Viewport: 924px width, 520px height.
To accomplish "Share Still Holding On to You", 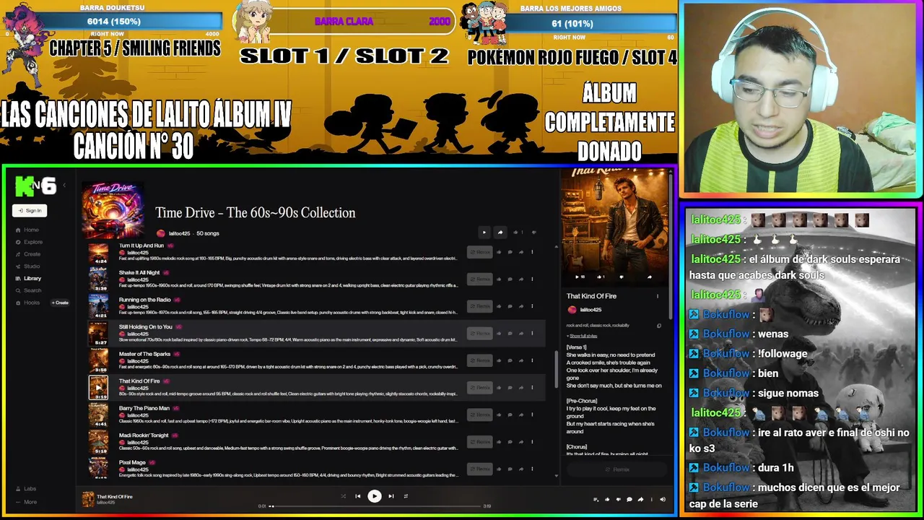I will coord(520,334).
